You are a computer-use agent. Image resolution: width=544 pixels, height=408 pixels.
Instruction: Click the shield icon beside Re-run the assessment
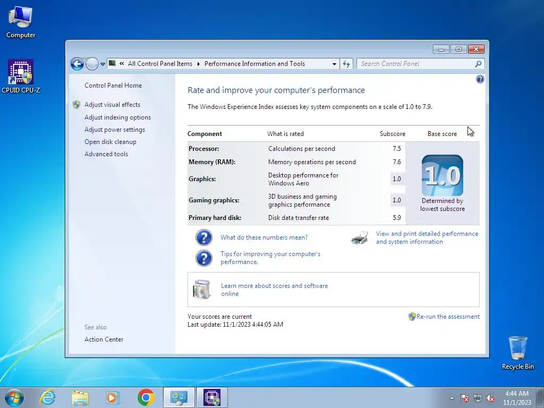pyautogui.click(x=412, y=317)
